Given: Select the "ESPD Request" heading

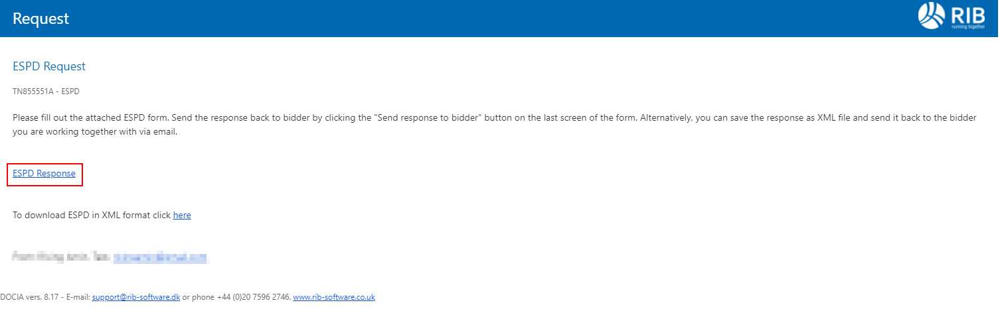Looking at the screenshot, I should pos(49,66).
